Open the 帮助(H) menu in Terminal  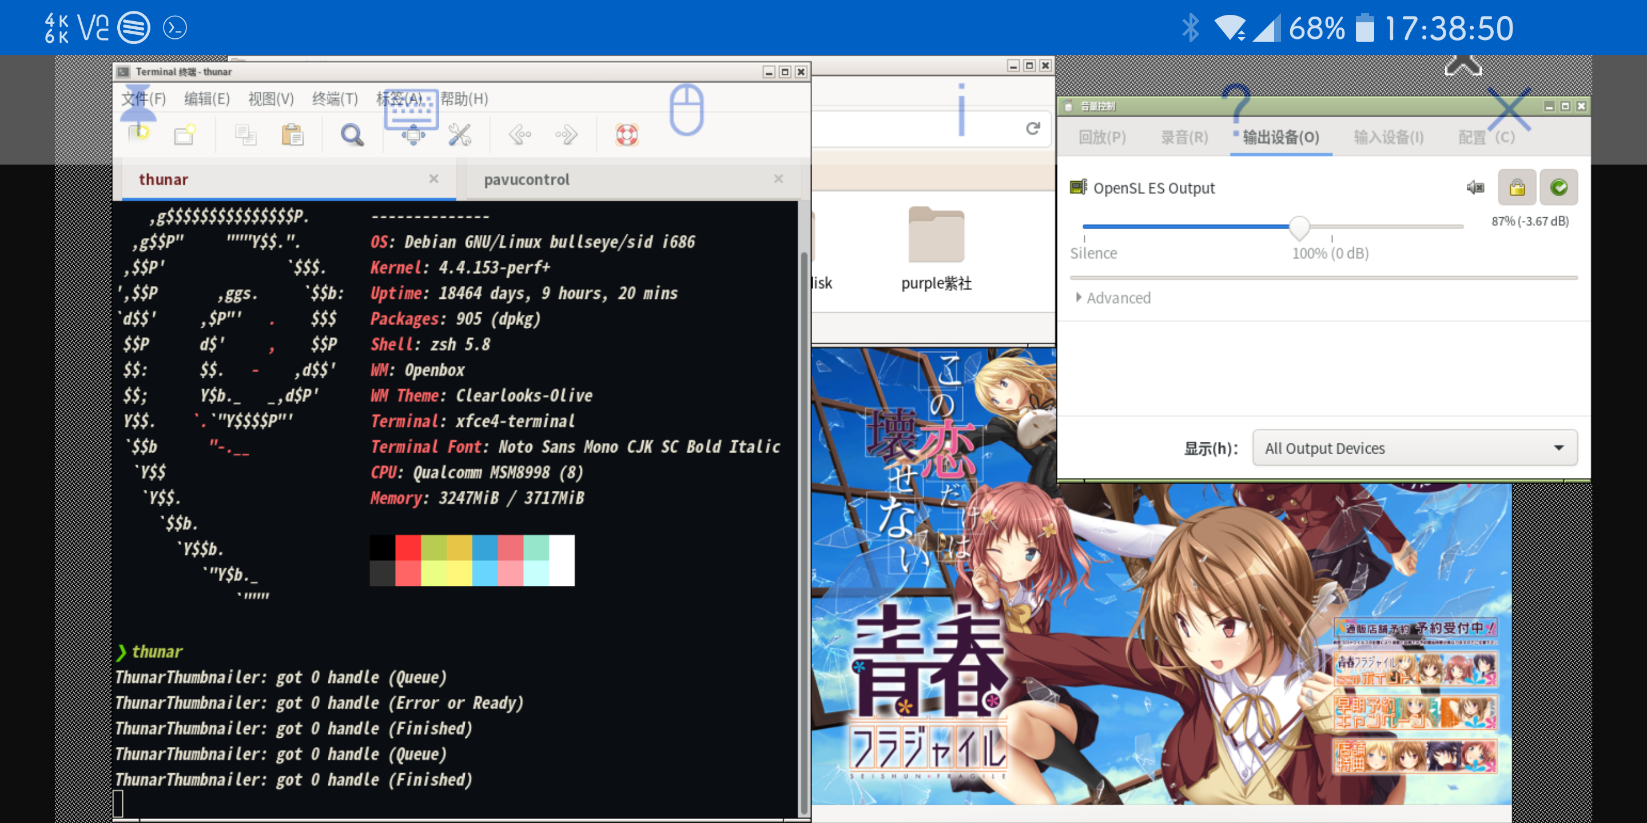click(x=464, y=98)
